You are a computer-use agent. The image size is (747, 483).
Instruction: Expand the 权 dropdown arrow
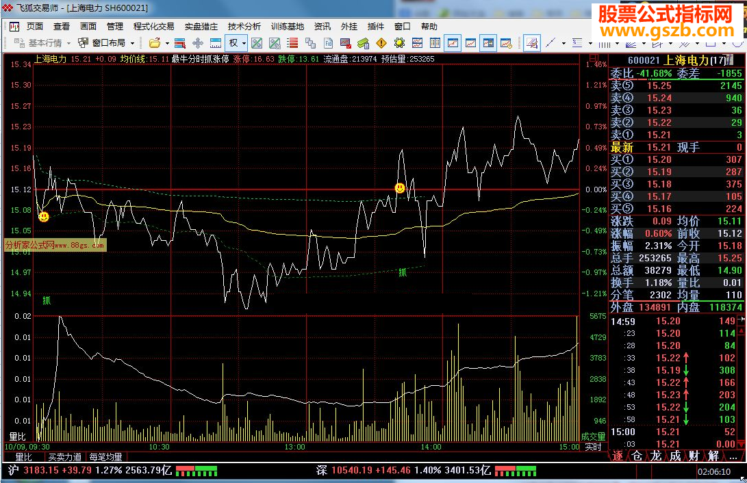[244, 43]
